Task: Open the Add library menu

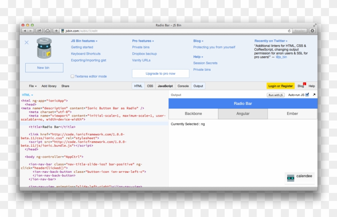Action: (x=49, y=86)
